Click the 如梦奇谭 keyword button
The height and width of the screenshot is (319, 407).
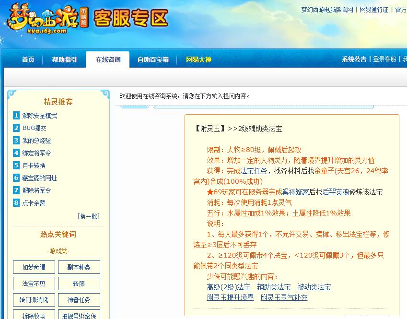click(34, 267)
